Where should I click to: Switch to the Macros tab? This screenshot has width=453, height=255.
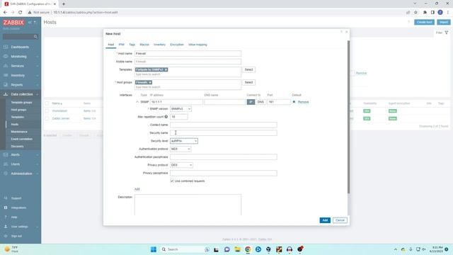coord(144,45)
